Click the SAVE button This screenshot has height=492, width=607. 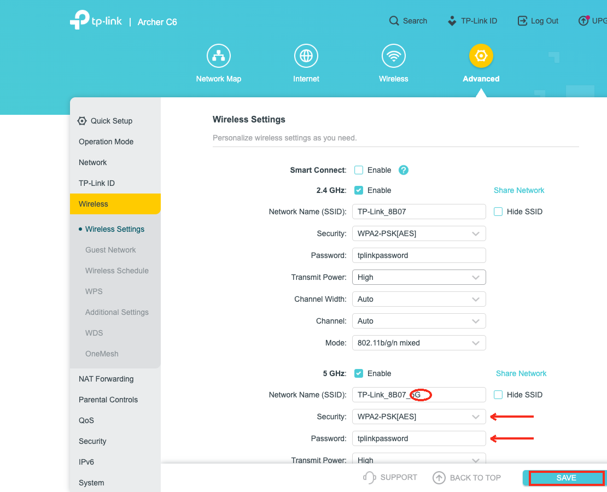(566, 478)
